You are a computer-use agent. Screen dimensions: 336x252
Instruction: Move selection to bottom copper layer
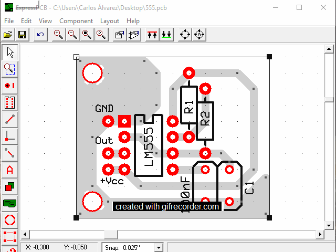coord(166,34)
